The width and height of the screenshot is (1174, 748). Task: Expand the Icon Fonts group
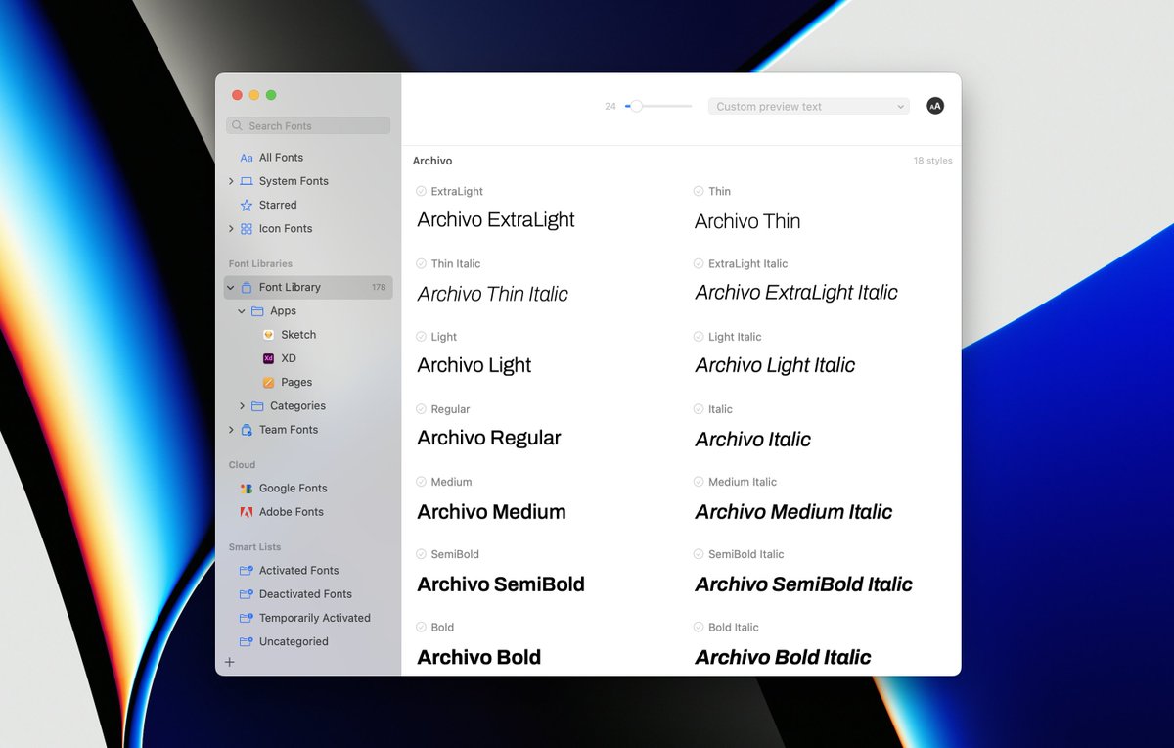pos(231,229)
